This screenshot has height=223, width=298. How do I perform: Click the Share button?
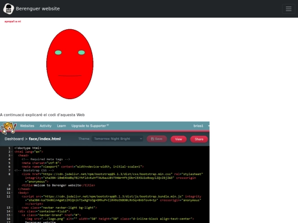pos(199,139)
